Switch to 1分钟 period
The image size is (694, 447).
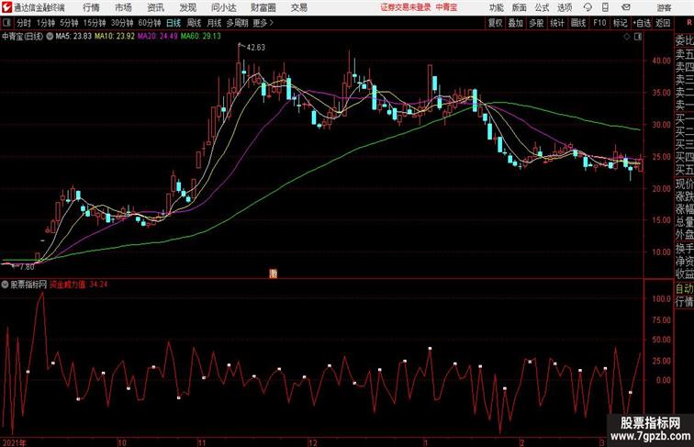point(46,23)
